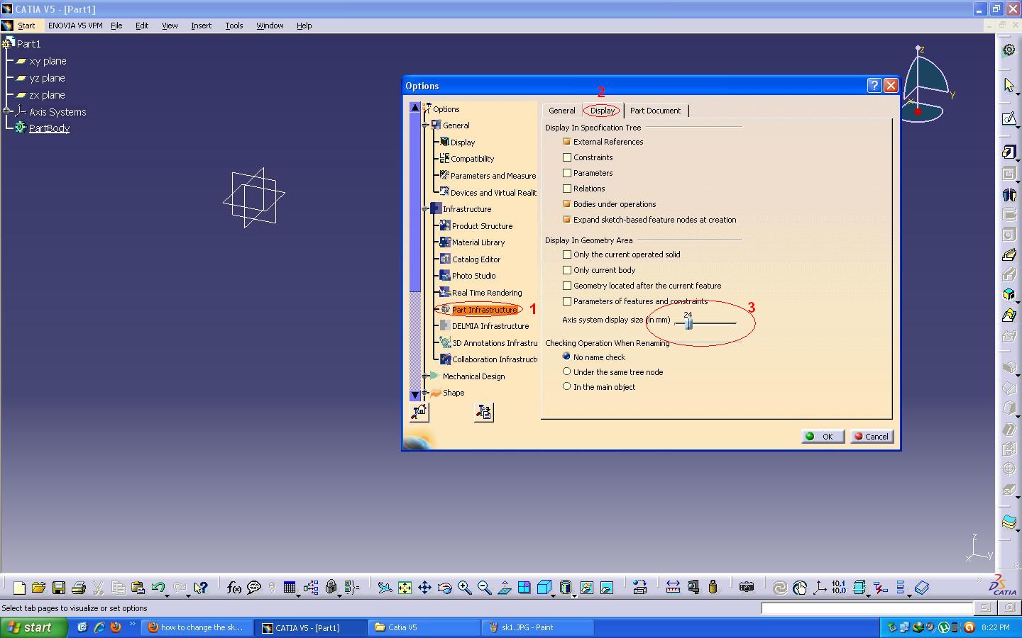The height and width of the screenshot is (638, 1022).
Task: Click the axis system display size slider
Action: coord(688,323)
